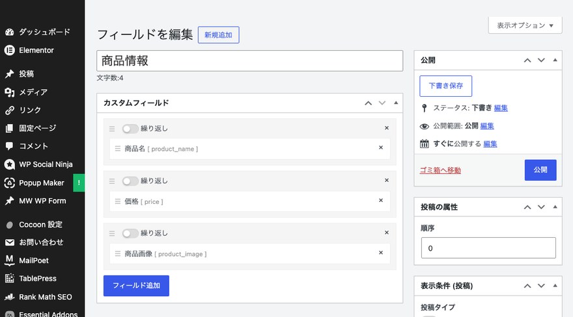
Task: Click the handle icon on product_image field row
Action: tap(118, 253)
